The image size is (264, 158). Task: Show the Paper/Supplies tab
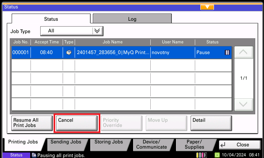click(195, 144)
